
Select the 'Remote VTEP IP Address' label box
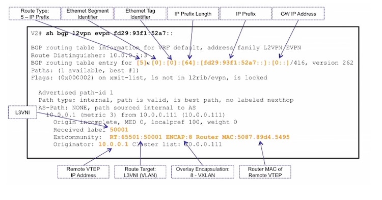point(83,172)
